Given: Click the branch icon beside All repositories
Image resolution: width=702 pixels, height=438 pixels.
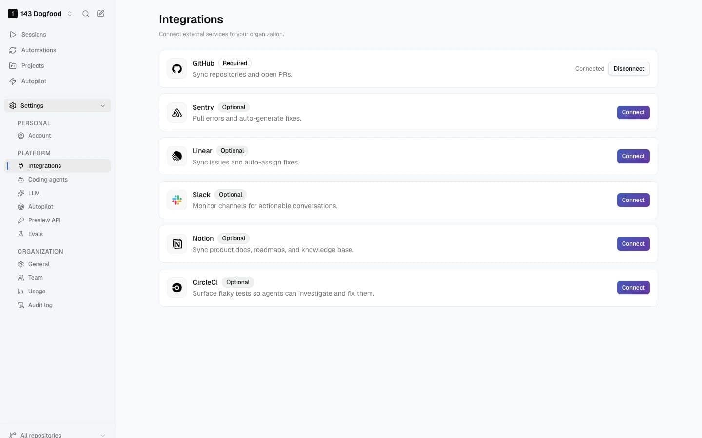Looking at the screenshot, I should (x=13, y=435).
